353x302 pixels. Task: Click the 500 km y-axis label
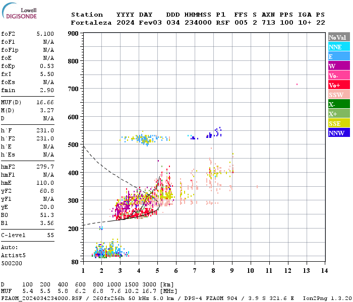73,145
